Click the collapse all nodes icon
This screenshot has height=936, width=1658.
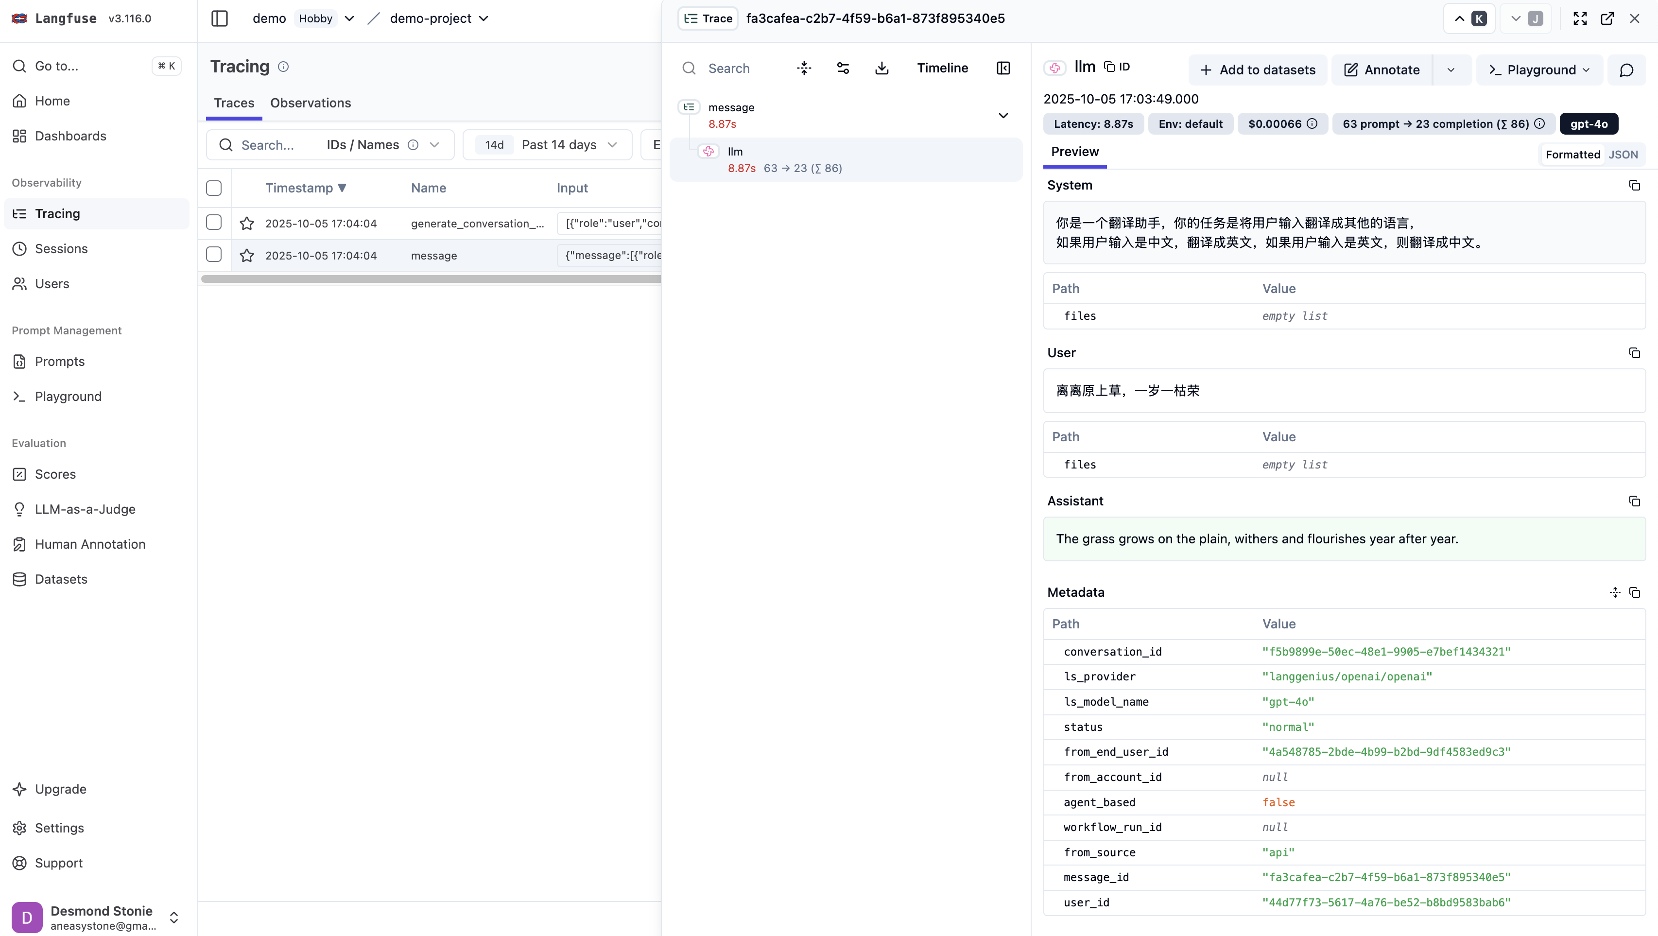[x=804, y=68]
